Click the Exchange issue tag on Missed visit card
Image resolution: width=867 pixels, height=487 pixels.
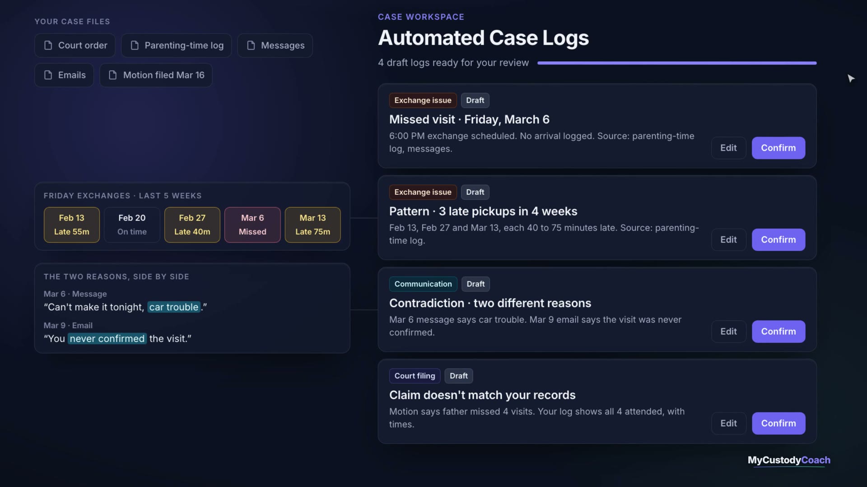(423, 101)
